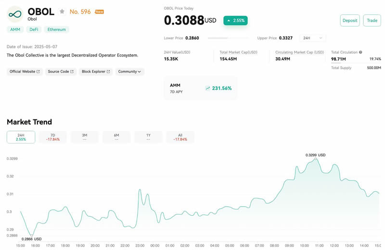This screenshot has width=385, height=250.
Task: Click the OBOL infinity logo icon
Action: coord(15,14)
